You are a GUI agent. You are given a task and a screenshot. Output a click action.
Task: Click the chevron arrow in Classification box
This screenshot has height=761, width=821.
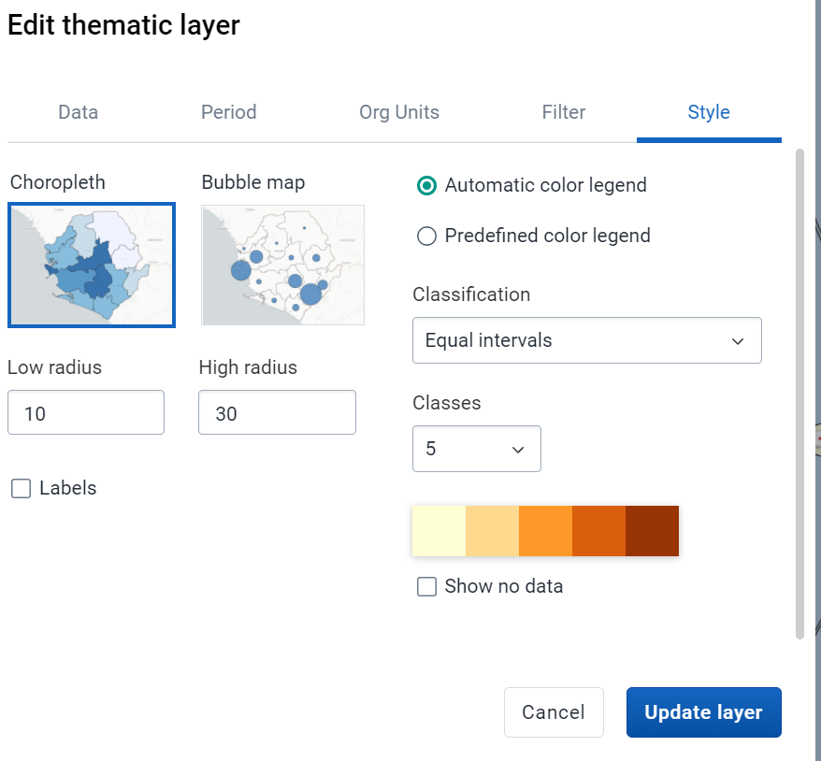pyautogui.click(x=738, y=341)
